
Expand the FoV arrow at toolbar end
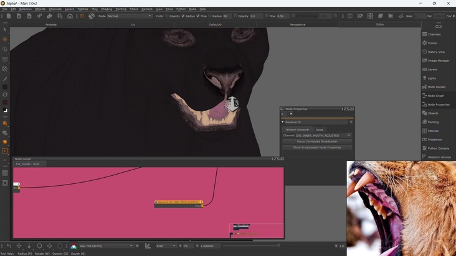pos(454,16)
